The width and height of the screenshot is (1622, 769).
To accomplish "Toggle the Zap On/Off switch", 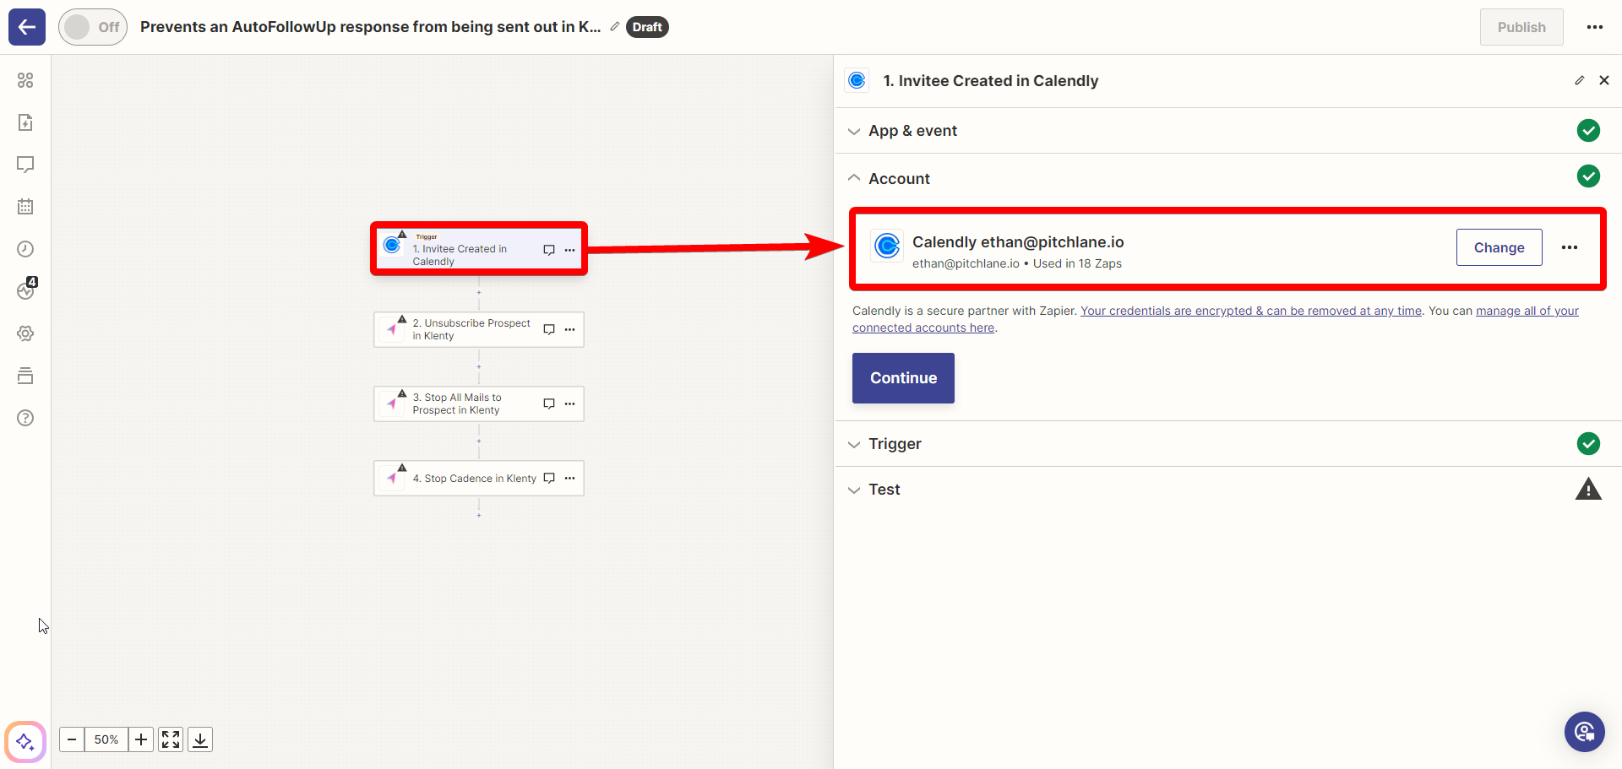I will click(x=93, y=27).
